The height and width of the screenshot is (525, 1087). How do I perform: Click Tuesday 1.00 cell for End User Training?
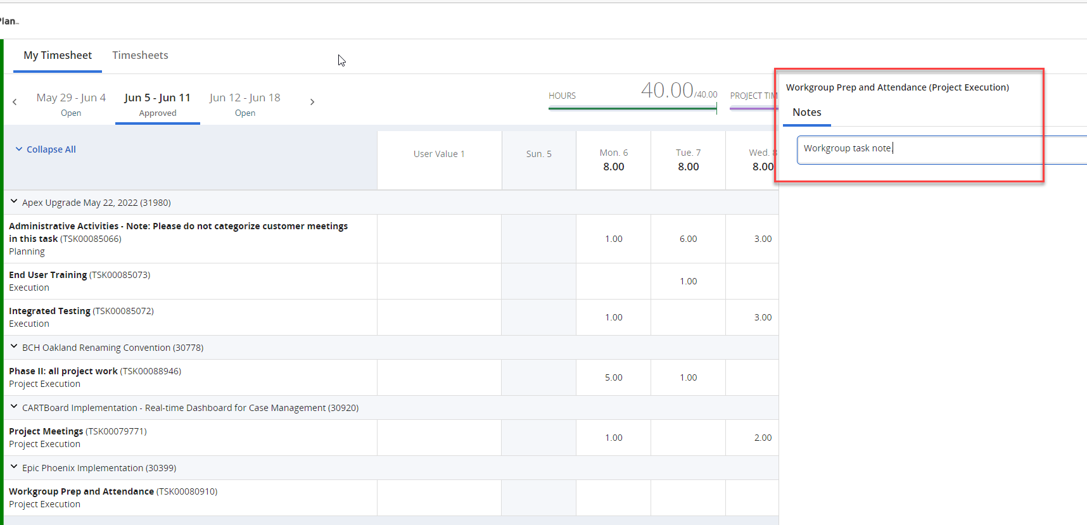click(688, 281)
